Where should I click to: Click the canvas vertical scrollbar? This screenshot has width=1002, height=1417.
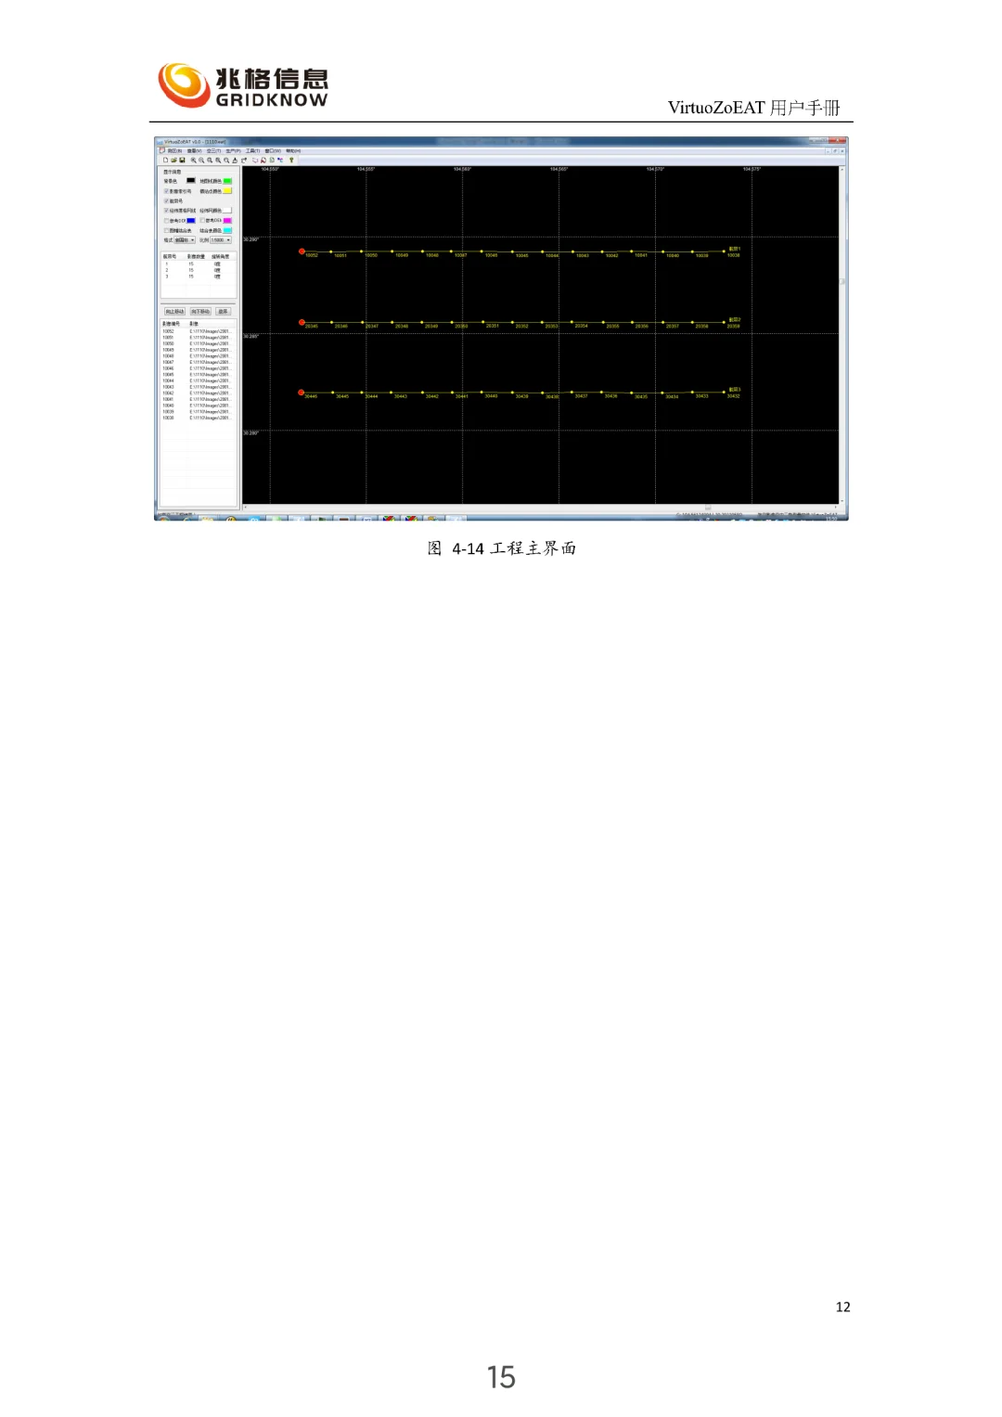point(842,335)
